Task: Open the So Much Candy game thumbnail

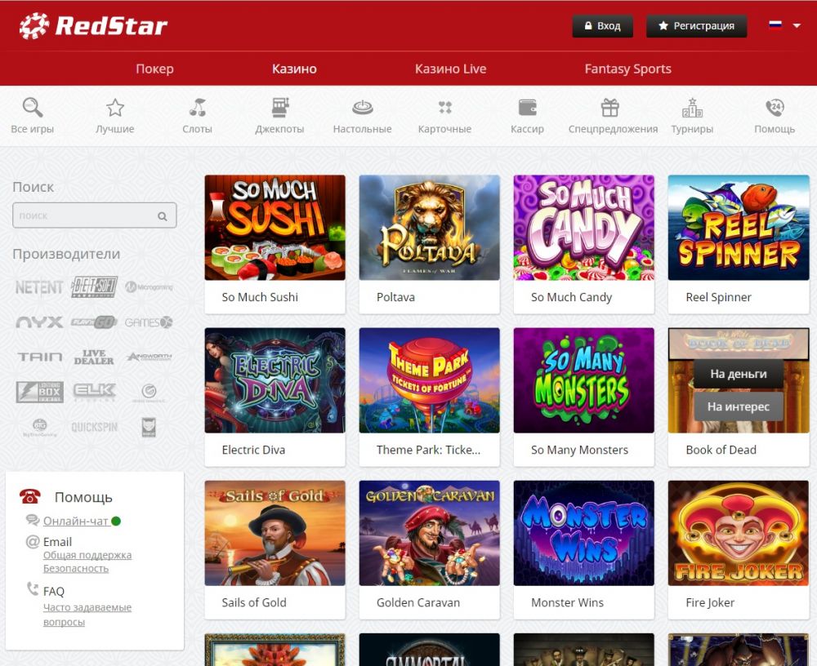Action: (583, 228)
